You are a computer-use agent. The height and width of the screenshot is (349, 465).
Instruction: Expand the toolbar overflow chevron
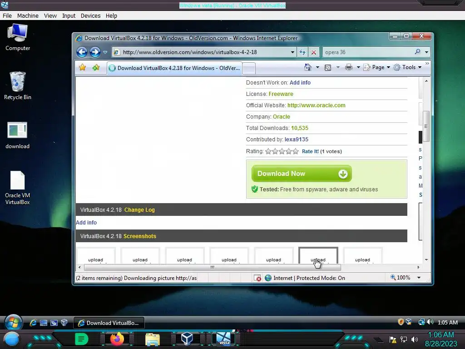(427, 63)
